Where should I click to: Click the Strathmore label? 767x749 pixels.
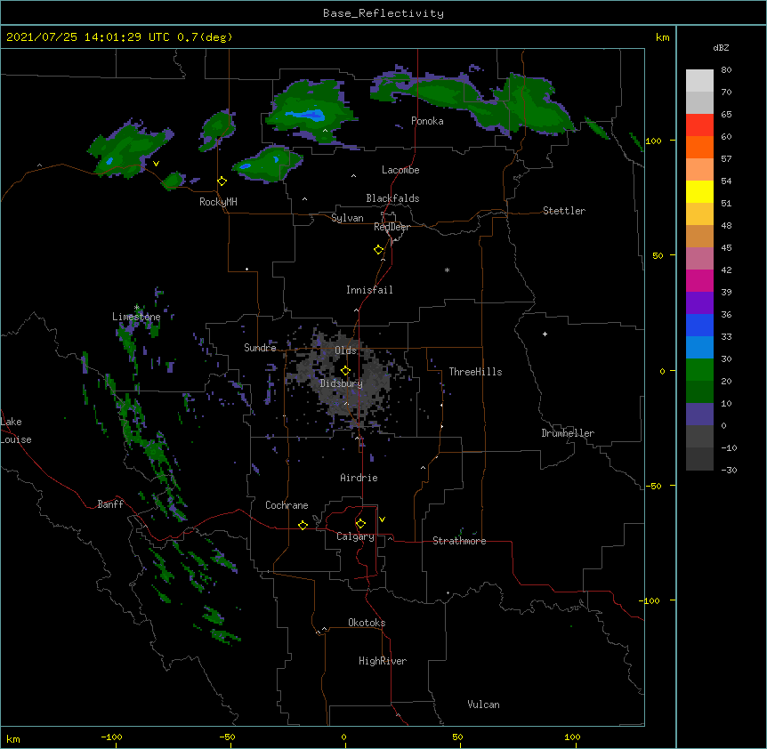point(459,541)
